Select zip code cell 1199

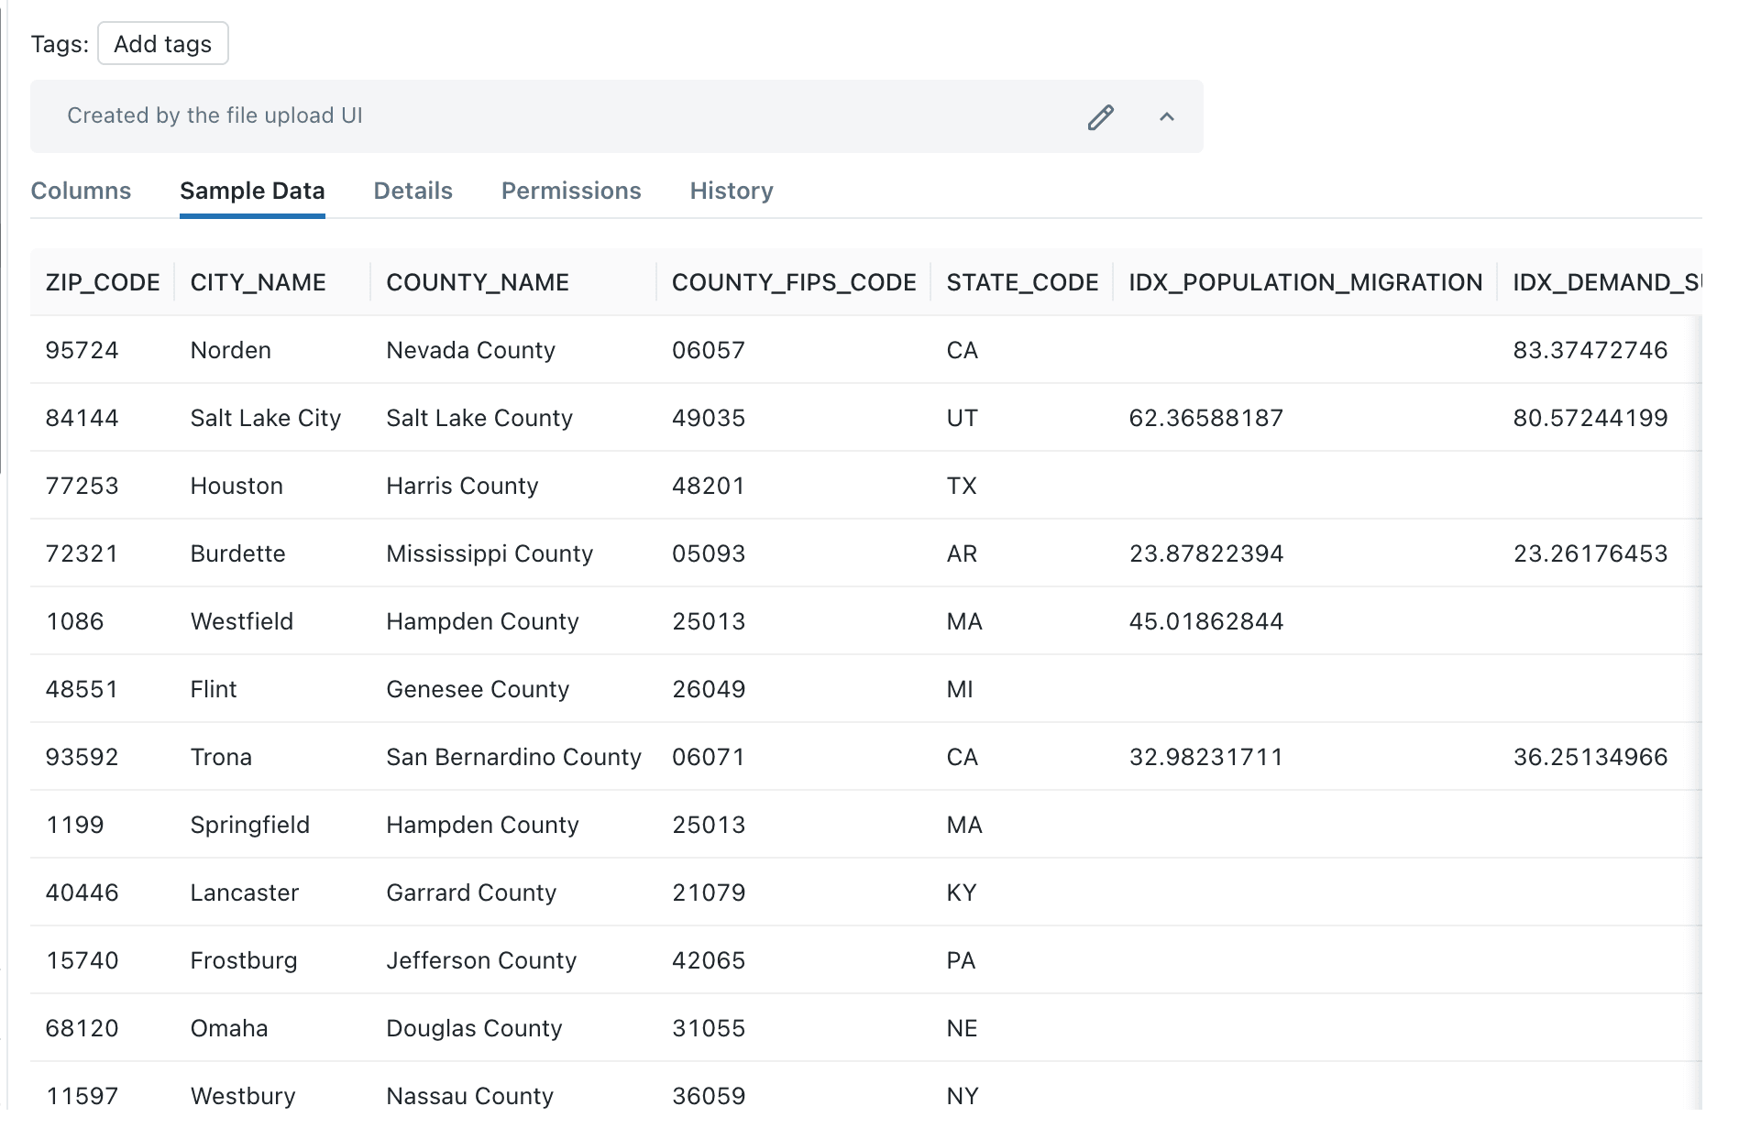(75, 825)
